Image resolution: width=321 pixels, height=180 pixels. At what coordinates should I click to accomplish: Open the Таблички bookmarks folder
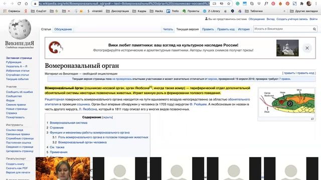tap(254, 11)
